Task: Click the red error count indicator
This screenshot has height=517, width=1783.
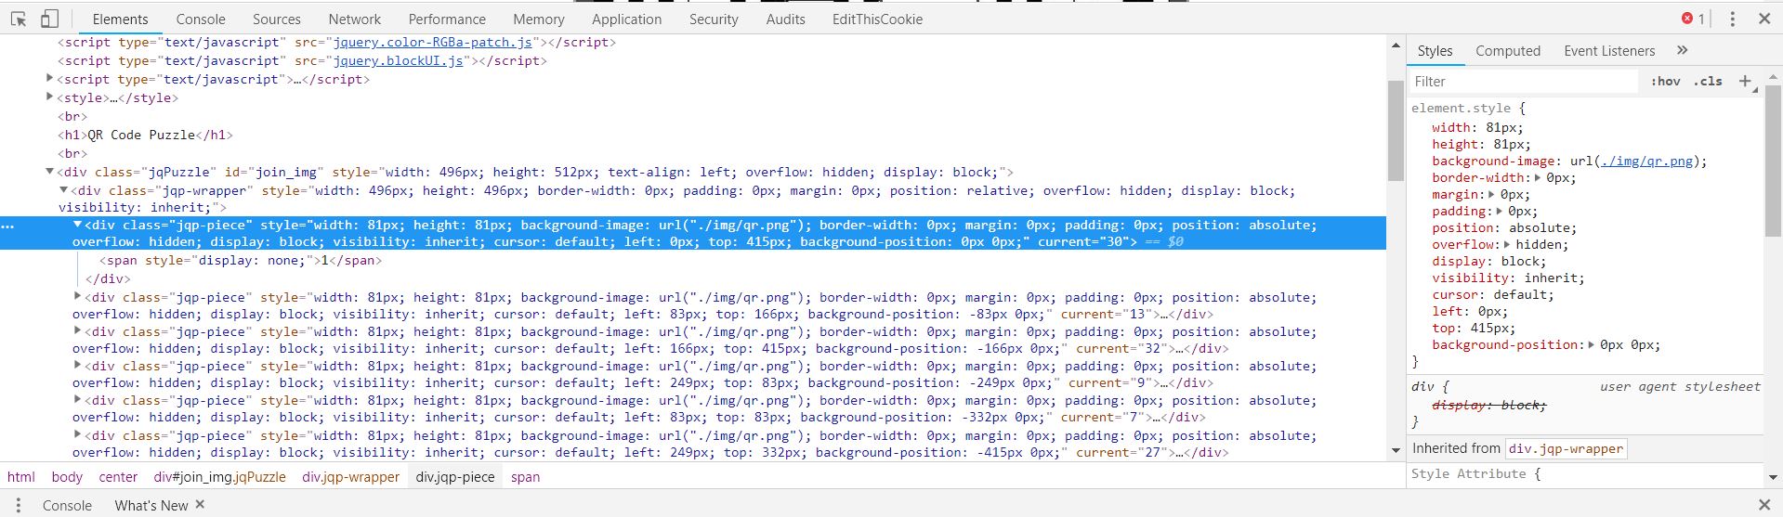Action: (1693, 19)
